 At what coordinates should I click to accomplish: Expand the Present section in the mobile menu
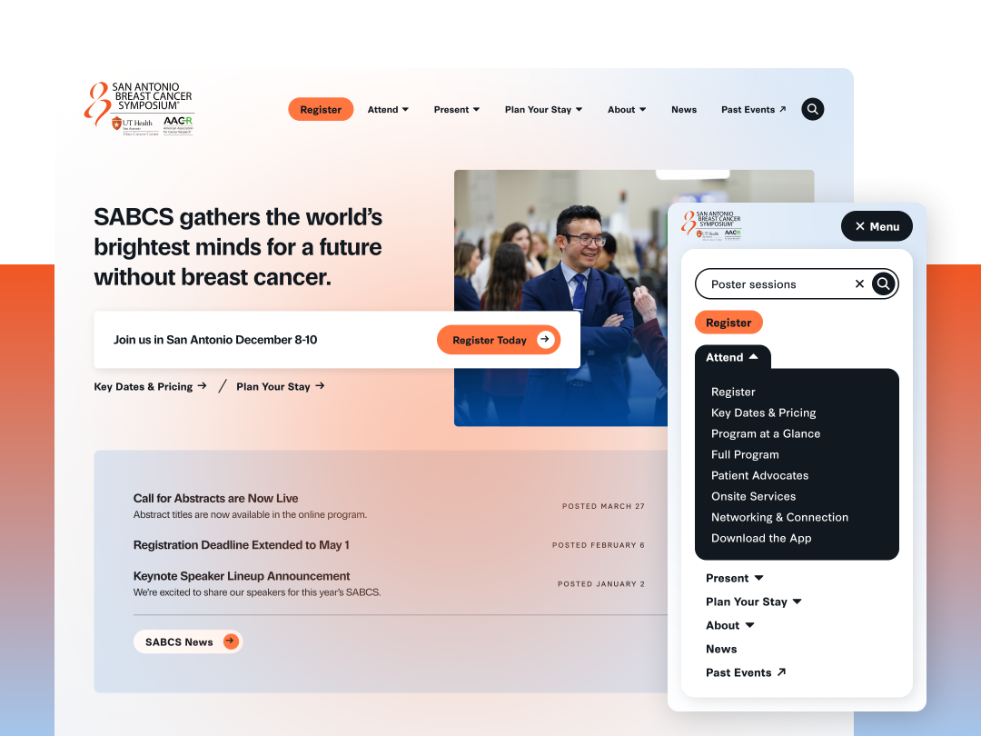coord(735,578)
